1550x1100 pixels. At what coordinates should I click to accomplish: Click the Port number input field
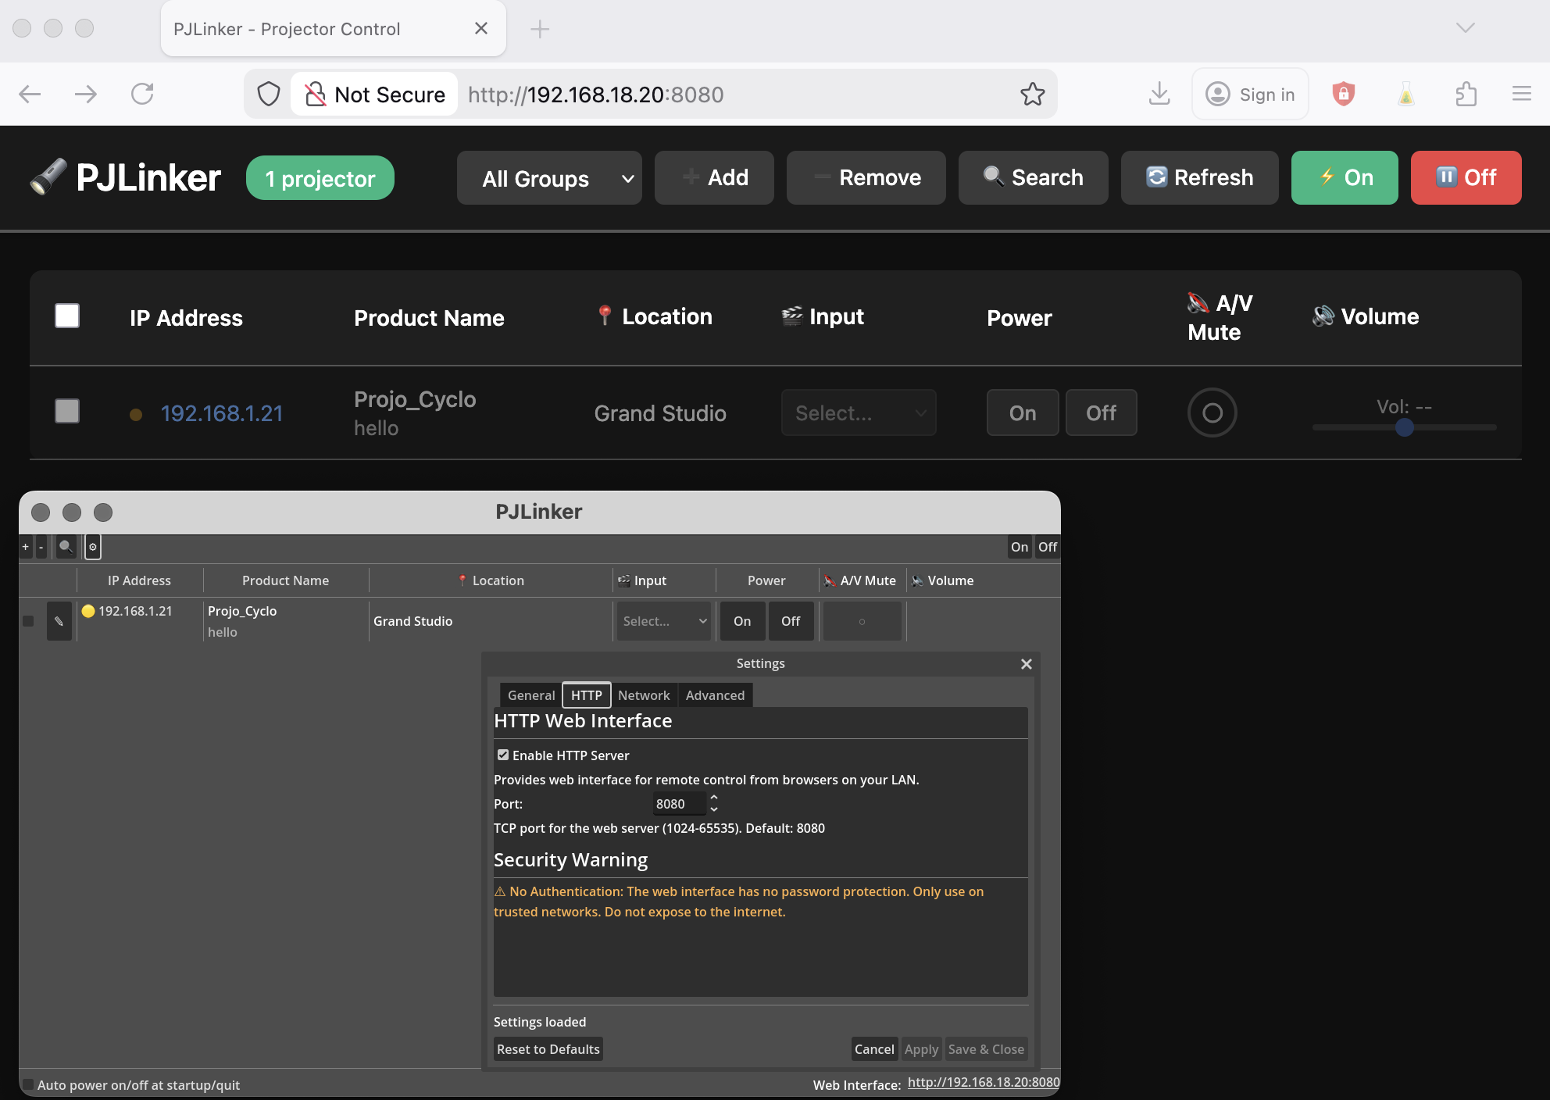point(678,804)
